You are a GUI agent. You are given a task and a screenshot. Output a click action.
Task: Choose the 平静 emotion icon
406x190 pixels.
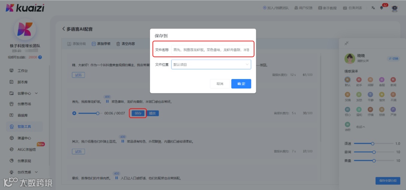coord(370,95)
